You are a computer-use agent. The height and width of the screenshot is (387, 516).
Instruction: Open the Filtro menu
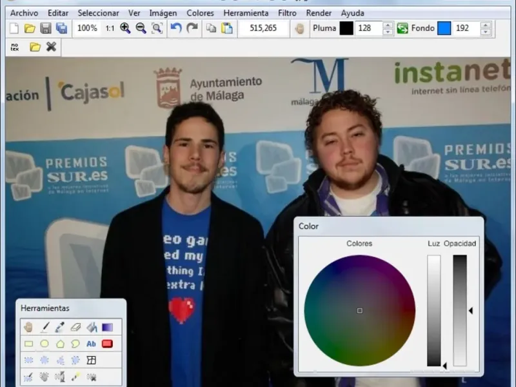coord(287,13)
